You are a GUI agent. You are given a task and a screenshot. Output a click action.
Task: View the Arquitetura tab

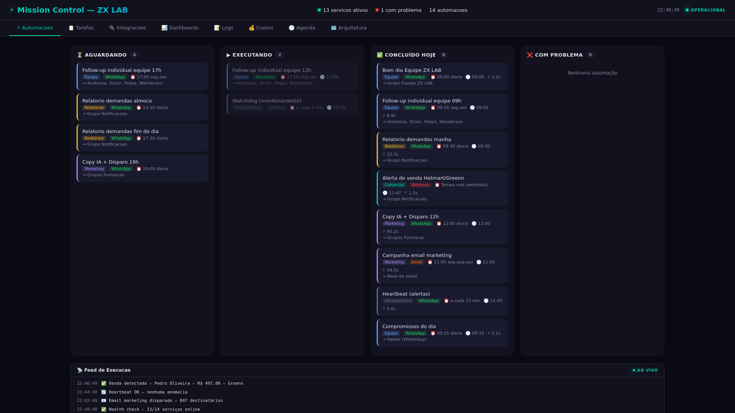coord(348,28)
